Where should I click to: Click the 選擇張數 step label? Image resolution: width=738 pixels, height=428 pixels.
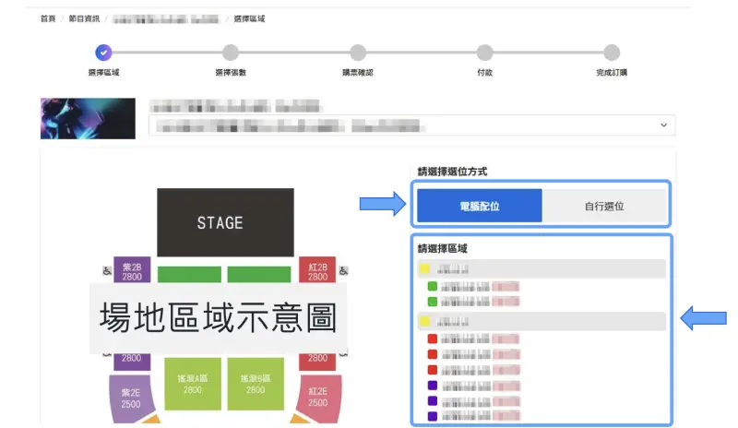coord(231,73)
